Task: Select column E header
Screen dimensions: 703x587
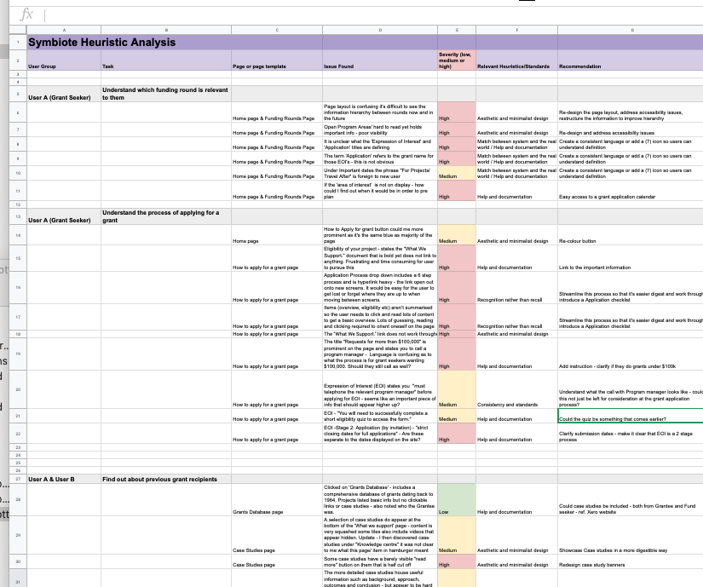Action: [x=457, y=30]
